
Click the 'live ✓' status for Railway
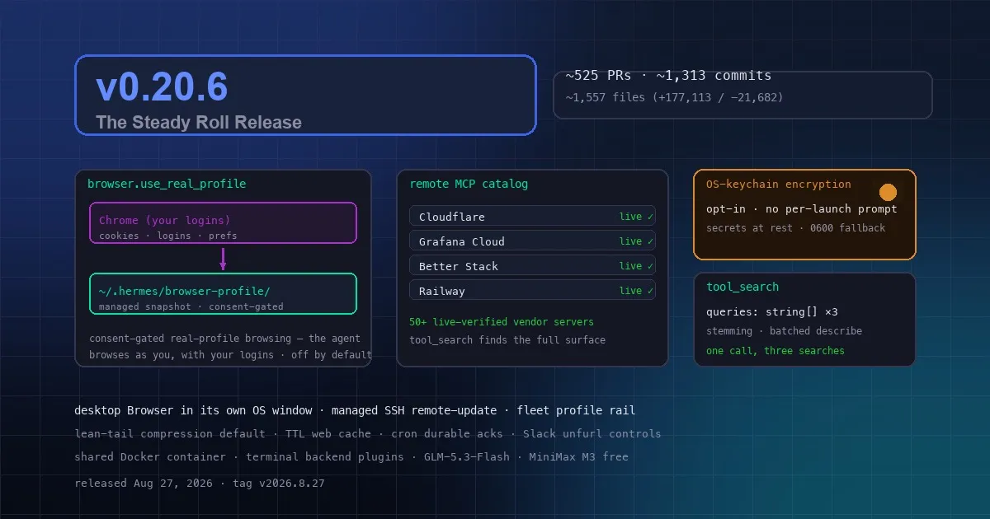click(636, 291)
